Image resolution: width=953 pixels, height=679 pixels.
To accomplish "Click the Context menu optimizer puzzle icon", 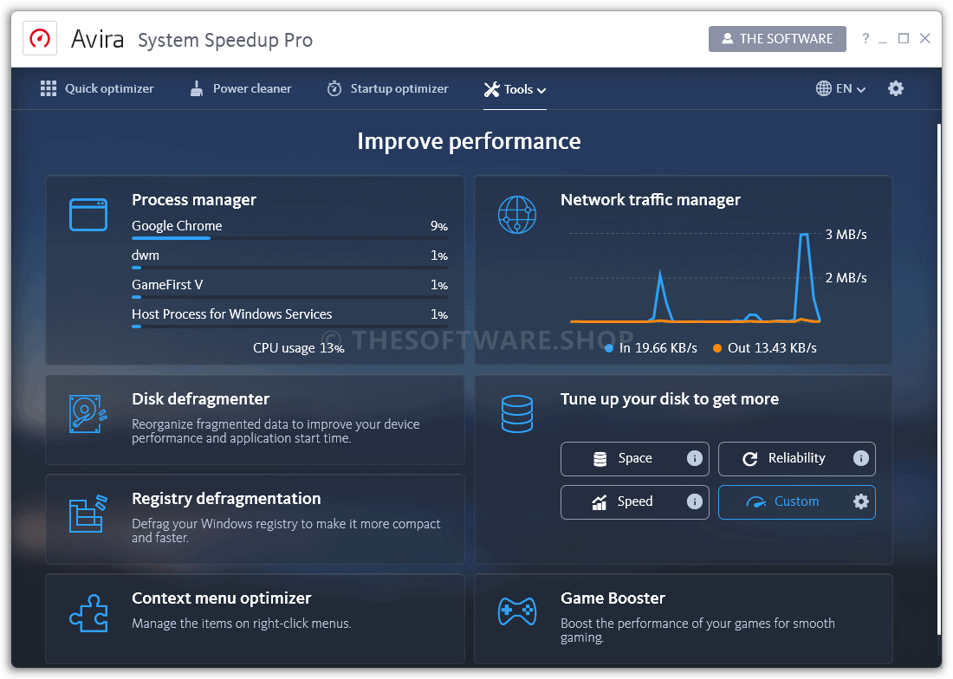I will pos(88,613).
